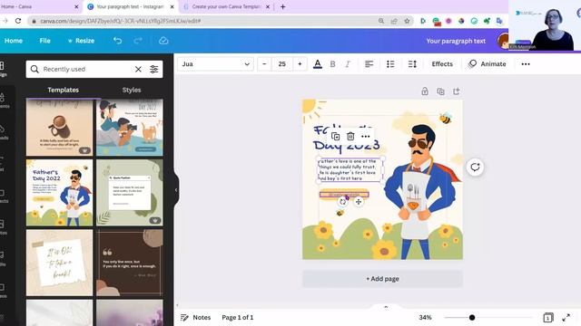This screenshot has width=581, height=326.
Task: Open the grid view pages icon
Action: click(x=548, y=318)
